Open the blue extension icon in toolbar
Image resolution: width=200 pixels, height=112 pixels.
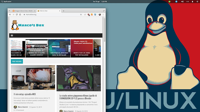click(95, 15)
